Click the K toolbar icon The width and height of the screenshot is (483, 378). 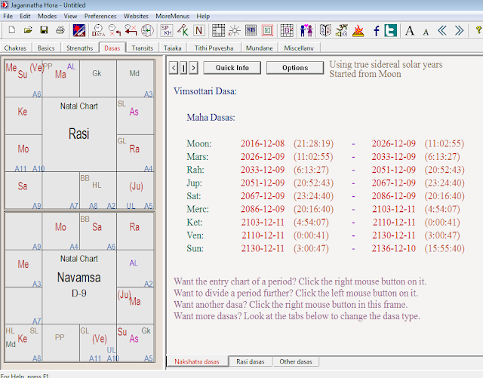click(183, 30)
